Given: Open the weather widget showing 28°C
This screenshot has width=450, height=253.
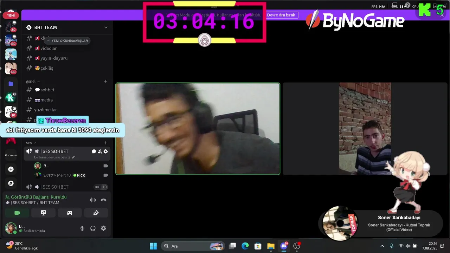Looking at the screenshot, I should [x=22, y=246].
